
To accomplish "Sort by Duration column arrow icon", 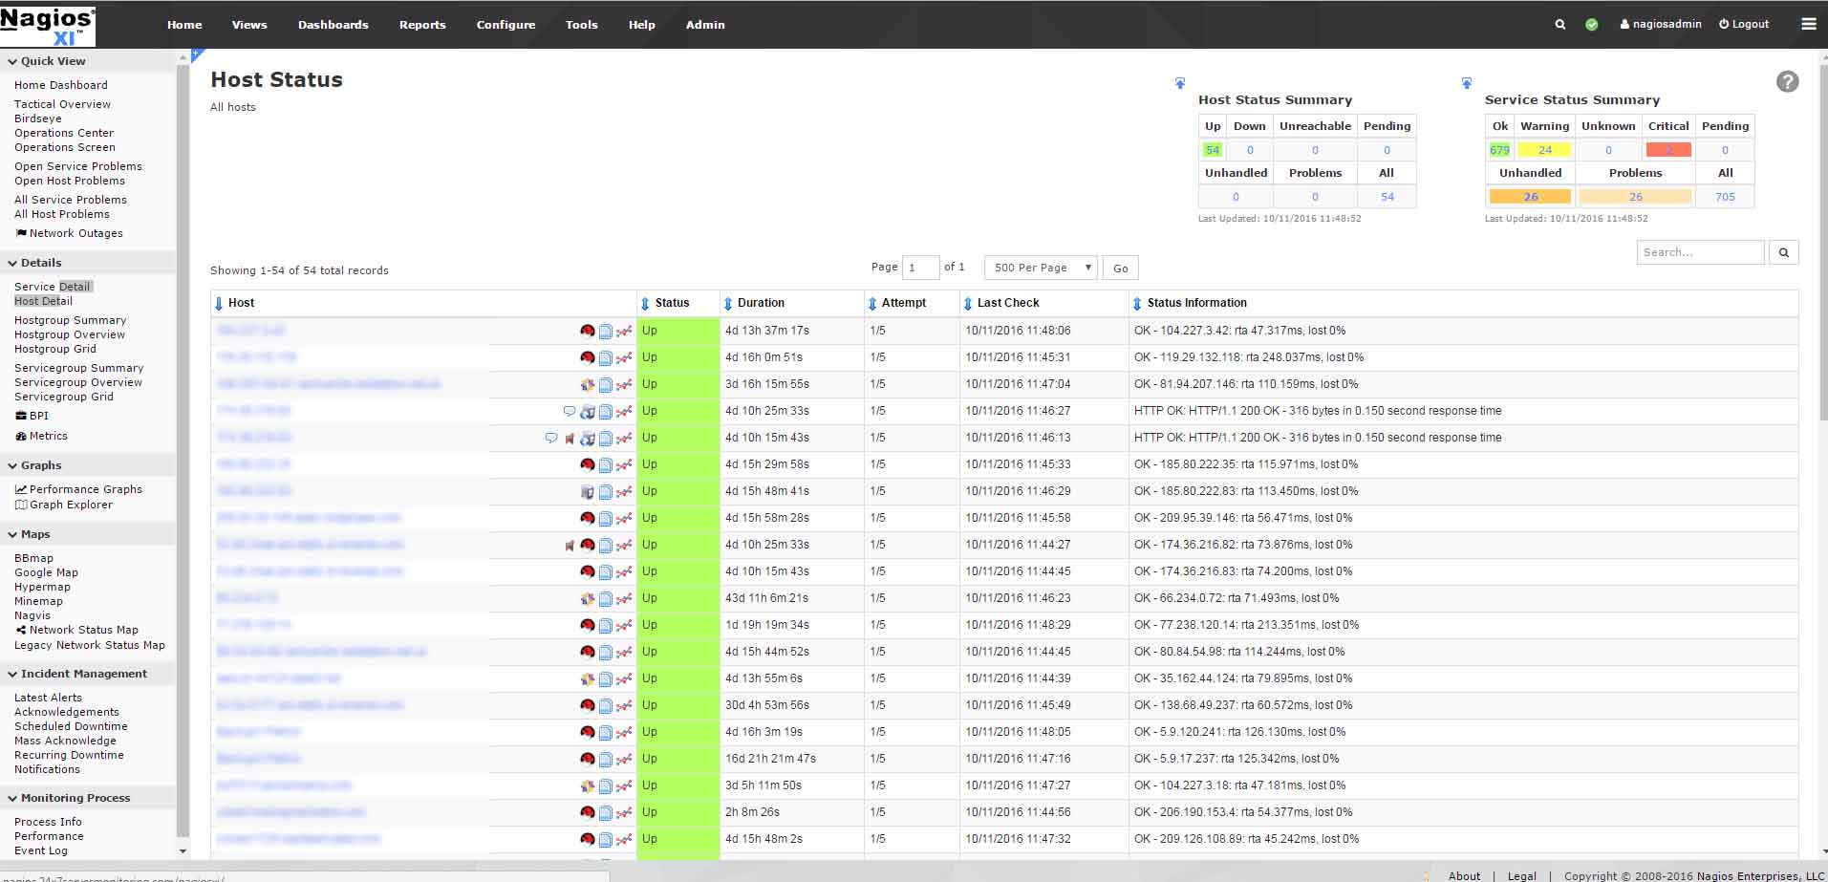I will 728,303.
